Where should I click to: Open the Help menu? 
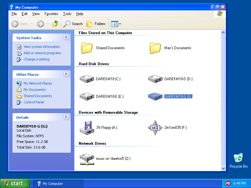tap(80, 14)
